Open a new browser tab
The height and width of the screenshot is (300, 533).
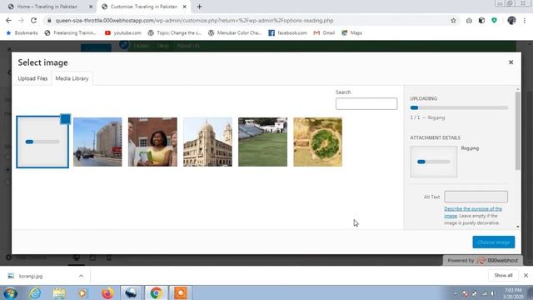200,7
